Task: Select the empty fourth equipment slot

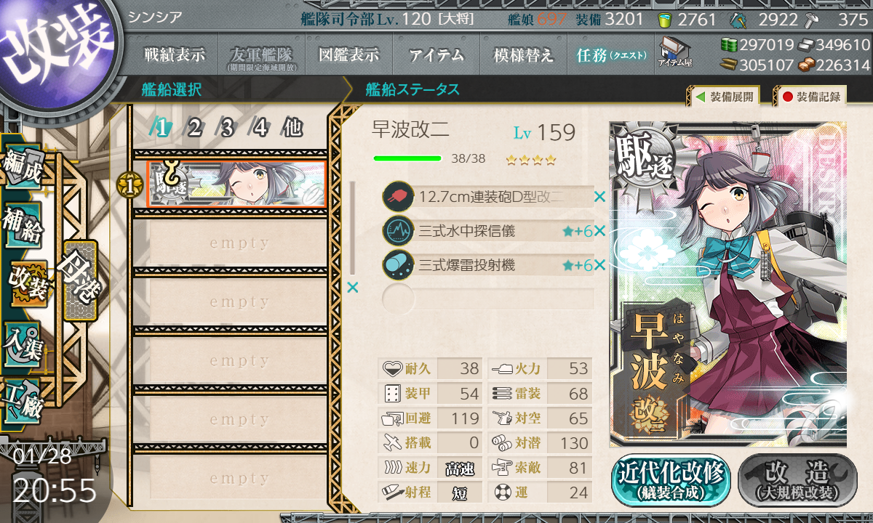Action: [489, 299]
